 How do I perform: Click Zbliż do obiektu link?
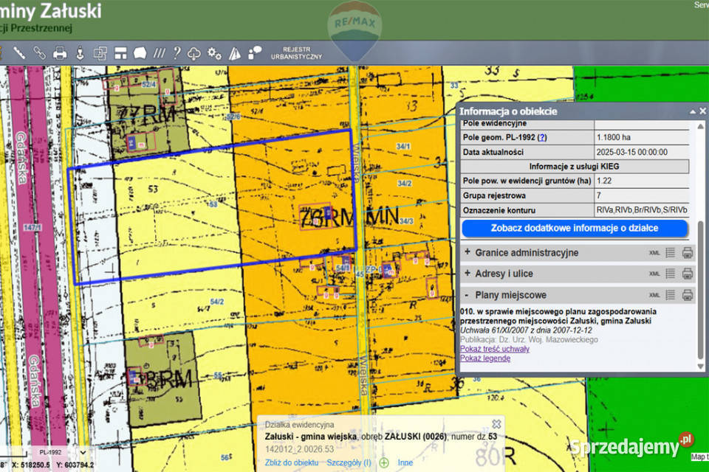(x=292, y=462)
